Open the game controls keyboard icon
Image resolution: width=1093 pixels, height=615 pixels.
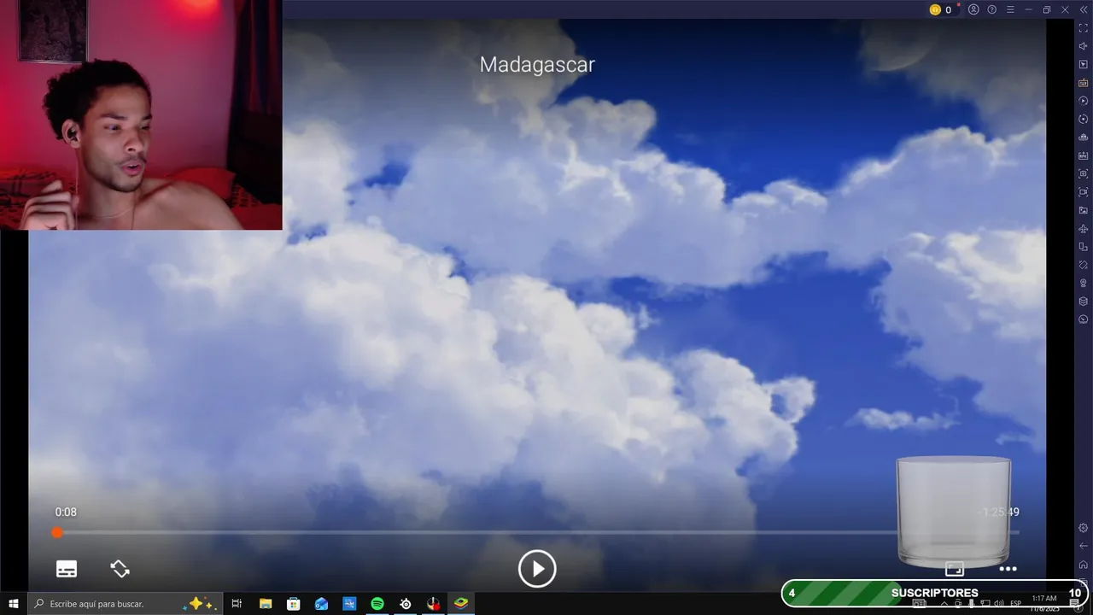pyautogui.click(x=1084, y=83)
